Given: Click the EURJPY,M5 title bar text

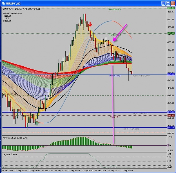Looking at the screenshot, I should pos(13,4).
